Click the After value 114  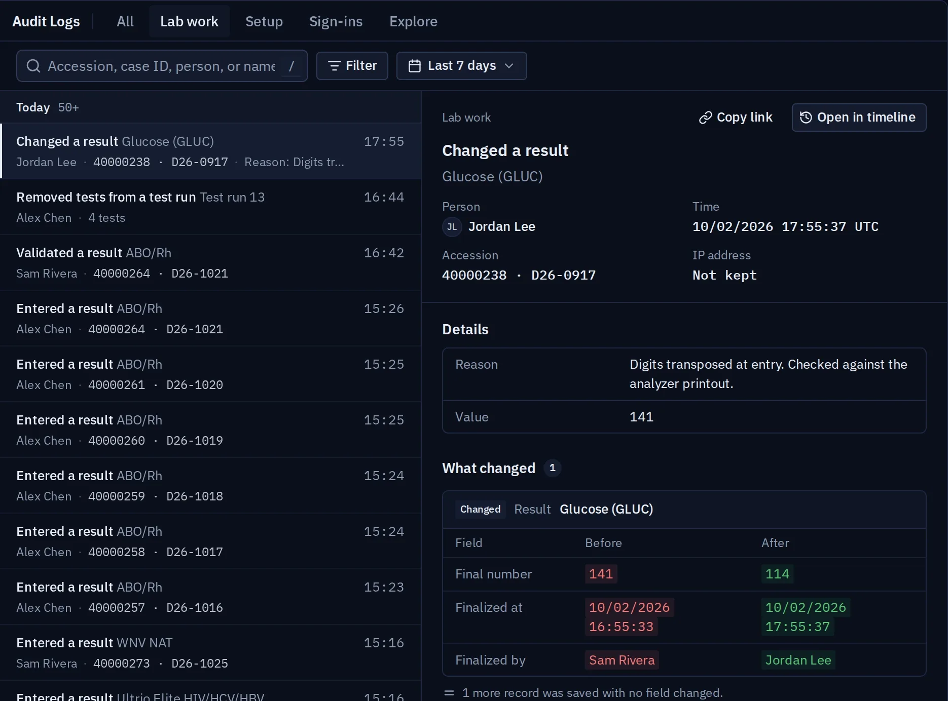tap(777, 574)
